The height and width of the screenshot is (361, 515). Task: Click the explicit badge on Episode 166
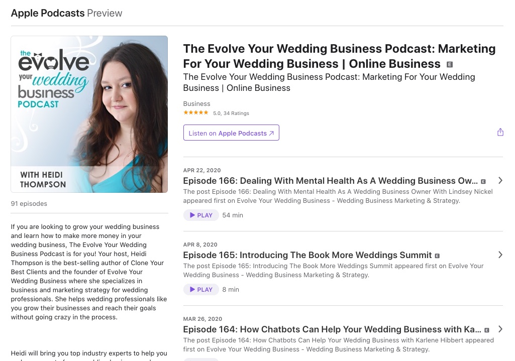pos(483,181)
